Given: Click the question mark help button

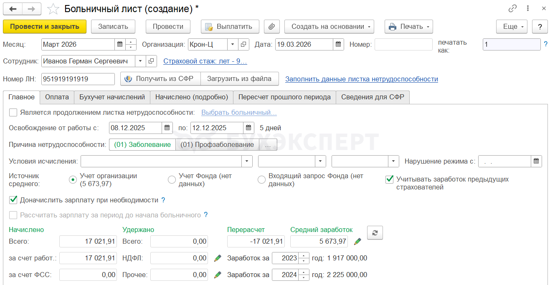Looking at the screenshot, I should pos(540,27).
